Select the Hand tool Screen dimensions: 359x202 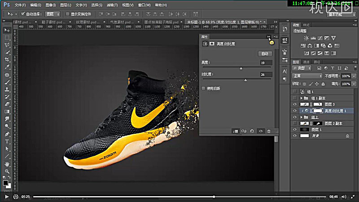7,164
